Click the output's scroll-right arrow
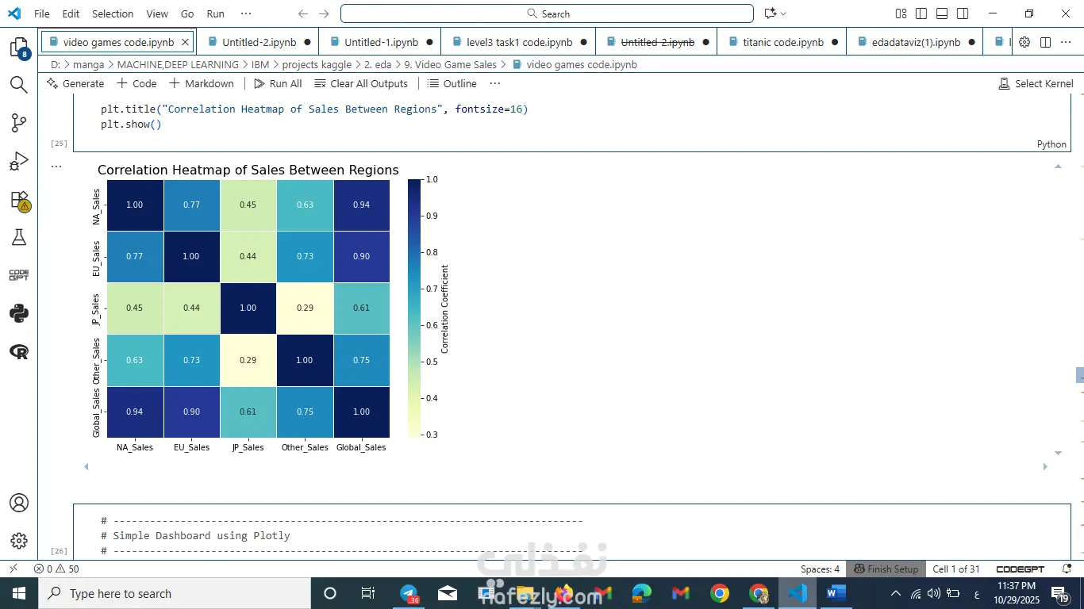 (1045, 467)
